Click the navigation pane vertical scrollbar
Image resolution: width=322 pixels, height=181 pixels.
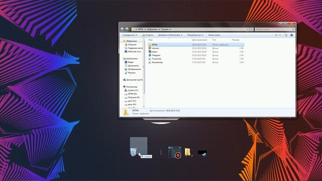point(144,73)
